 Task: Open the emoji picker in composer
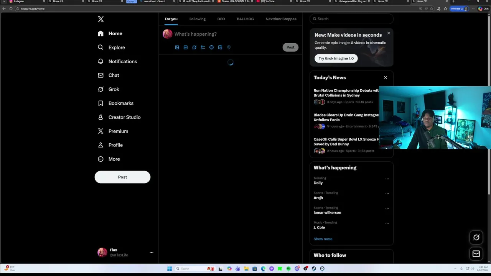click(x=211, y=48)
